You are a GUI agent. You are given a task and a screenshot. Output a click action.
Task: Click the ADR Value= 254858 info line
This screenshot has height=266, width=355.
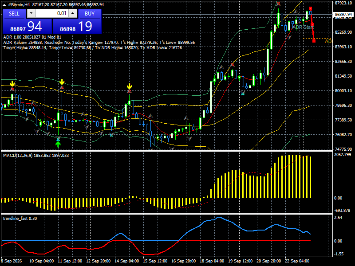(x=99, y=43)
